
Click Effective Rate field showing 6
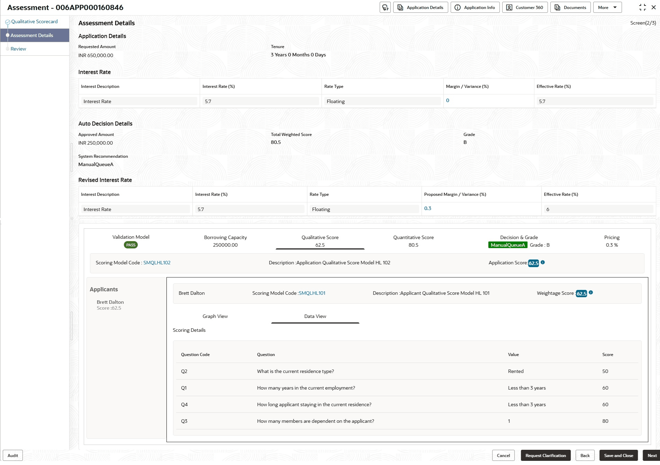tap(598, 209)
